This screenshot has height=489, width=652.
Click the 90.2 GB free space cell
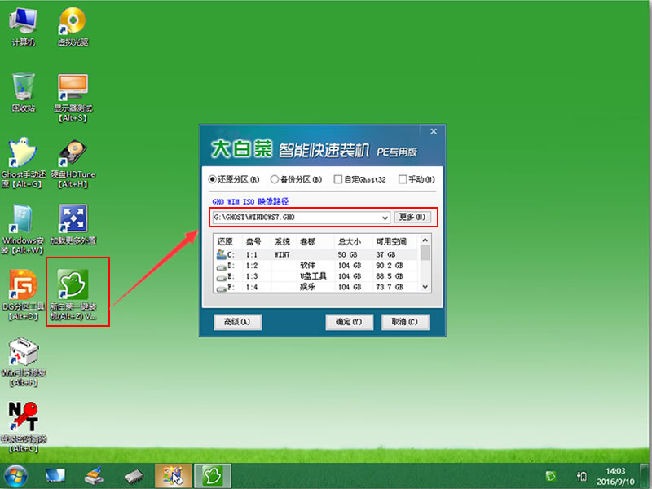click(x=390, y=266)
